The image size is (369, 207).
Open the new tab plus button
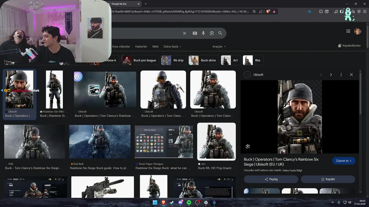(x=146, y=4)
